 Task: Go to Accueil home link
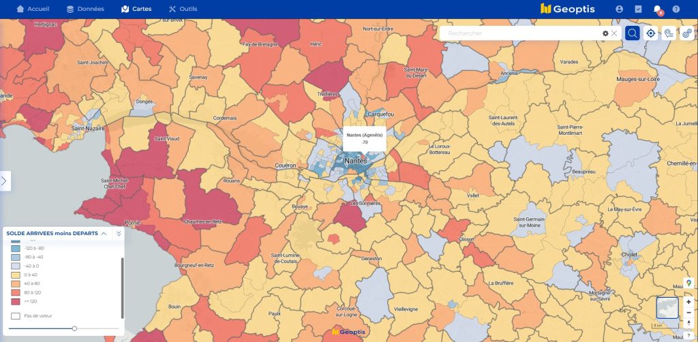click(x=33, y=10)
